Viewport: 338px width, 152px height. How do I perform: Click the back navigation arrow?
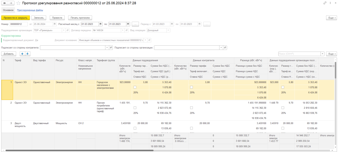[x=5, y=3]
